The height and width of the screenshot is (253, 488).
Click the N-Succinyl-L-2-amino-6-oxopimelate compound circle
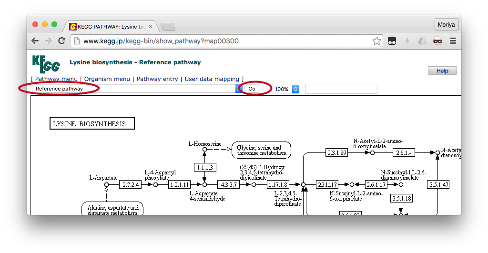click(x=352, y=184)
